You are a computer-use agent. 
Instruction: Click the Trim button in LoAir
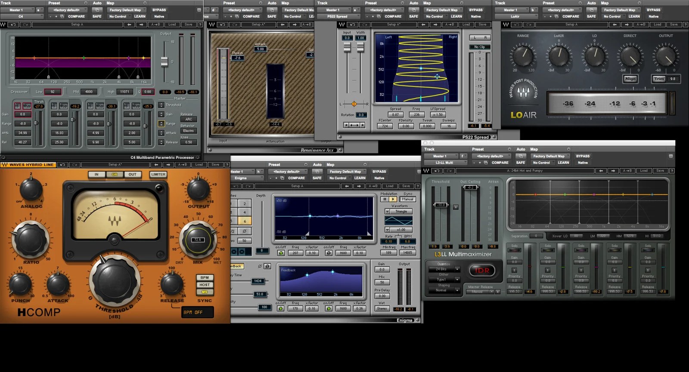point(659,79)
